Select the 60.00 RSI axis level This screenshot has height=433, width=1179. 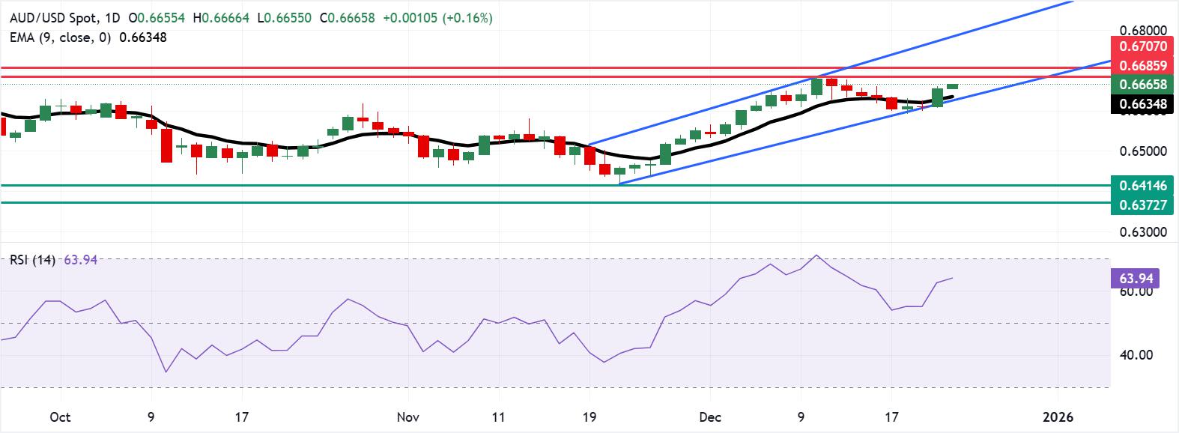coord(1136,291)
